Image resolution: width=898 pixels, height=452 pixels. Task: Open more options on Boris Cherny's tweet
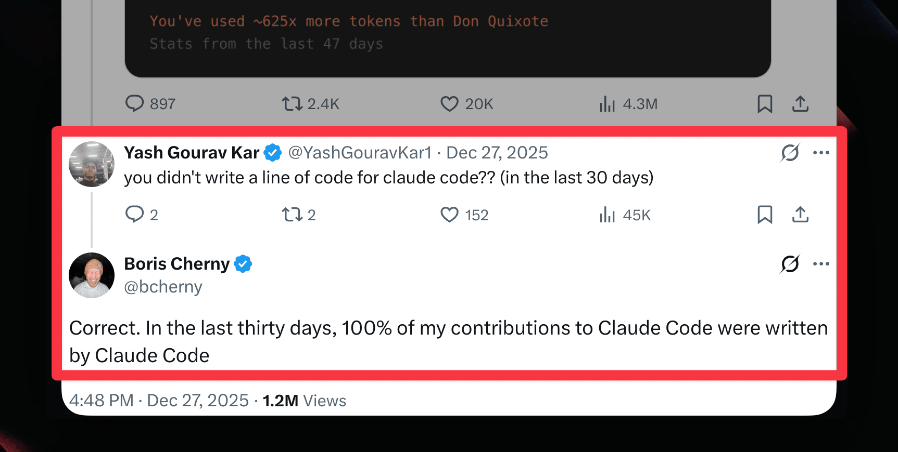821,264
